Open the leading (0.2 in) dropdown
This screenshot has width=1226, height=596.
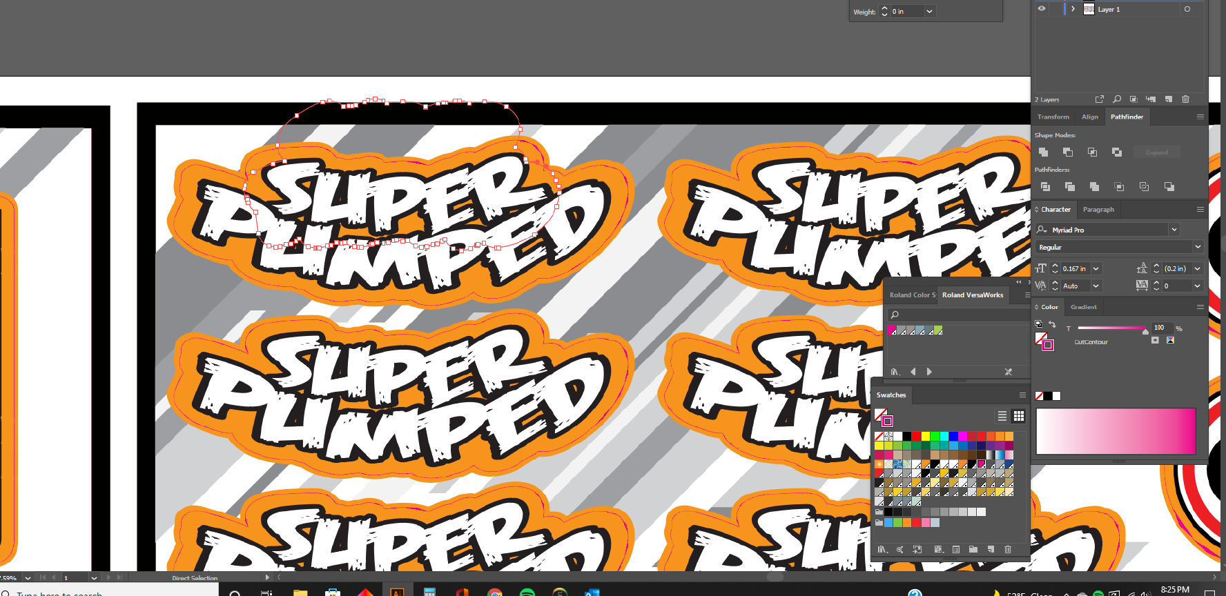point(1198,269)
